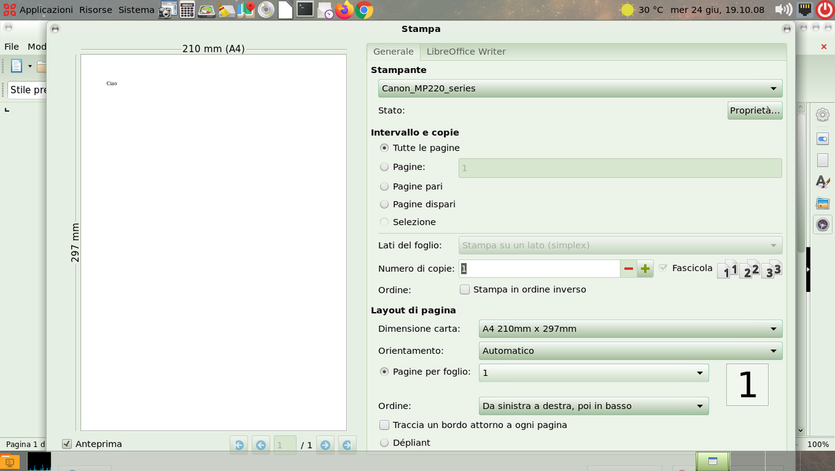Image resolution: width=835 pixels, height=471 pixels.
Task: Go to the next preview page
Action: tap(325, 445)
